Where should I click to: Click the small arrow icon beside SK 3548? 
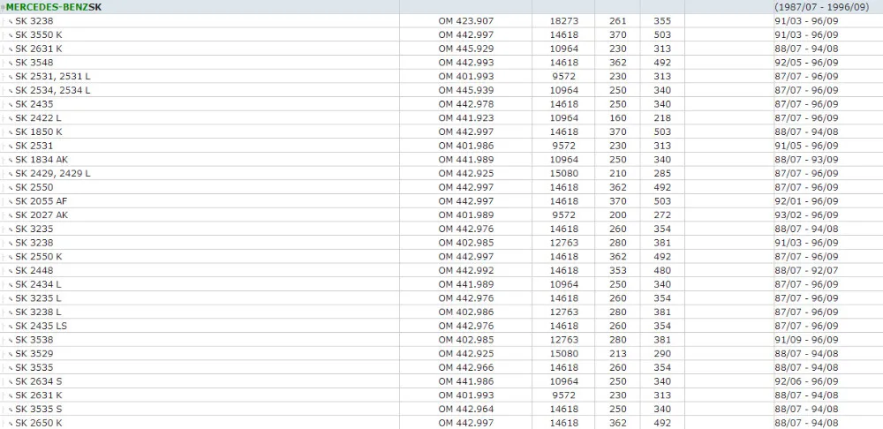point(11,63)
